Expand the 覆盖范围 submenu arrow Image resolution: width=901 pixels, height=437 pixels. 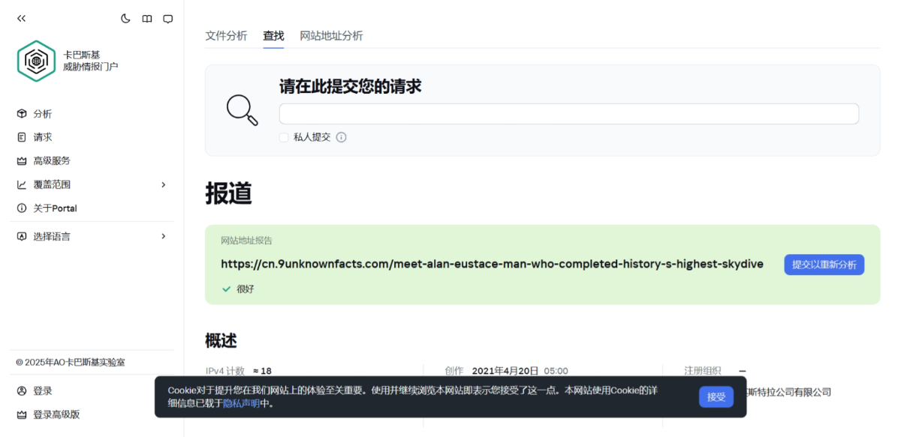point(164,184)
